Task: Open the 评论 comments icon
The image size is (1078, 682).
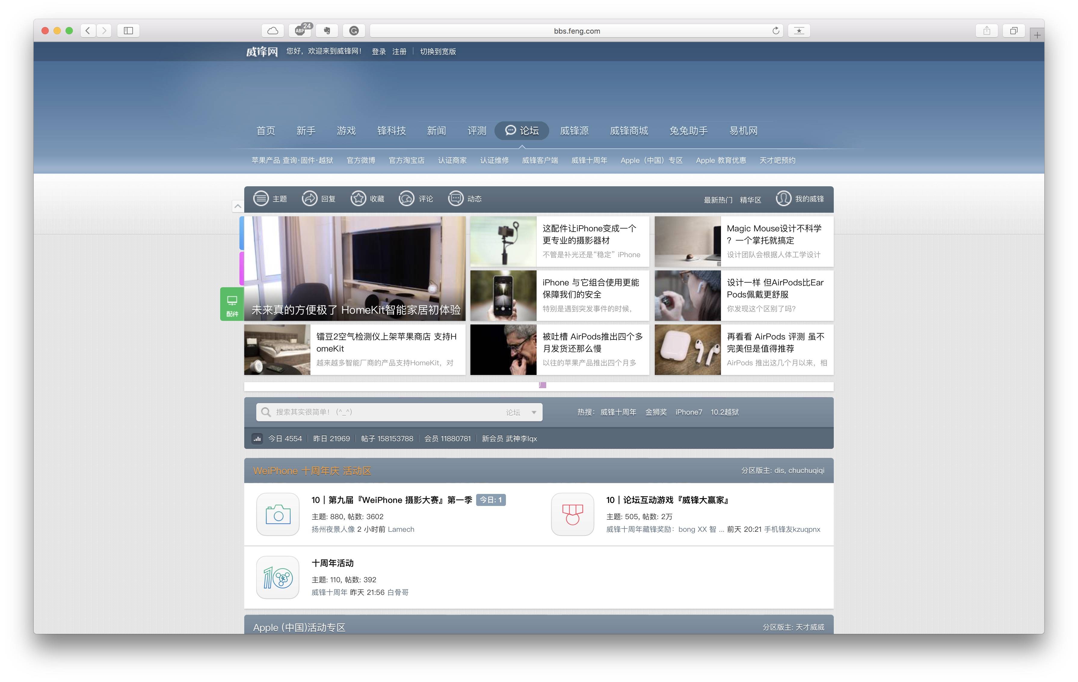Action: tap(406, 199)
